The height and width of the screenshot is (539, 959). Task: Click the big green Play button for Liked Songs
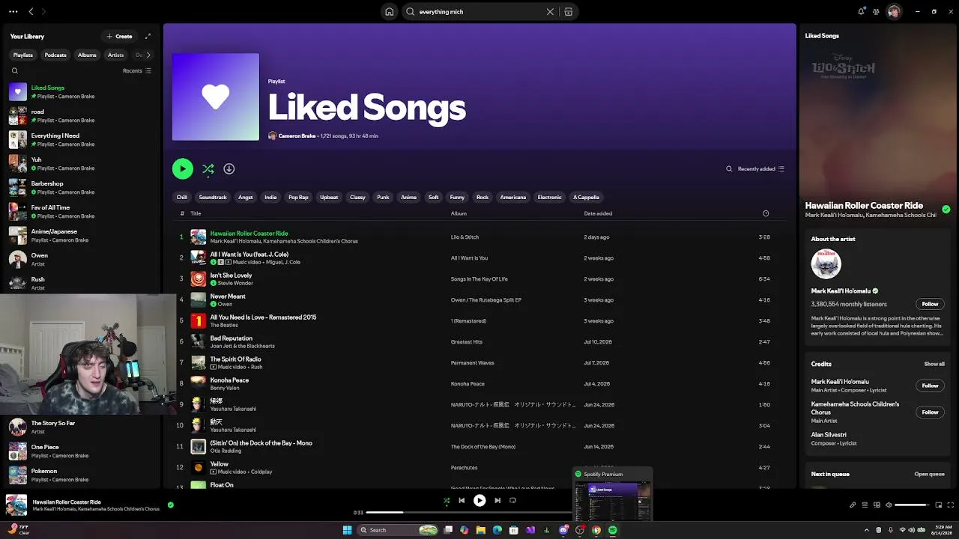pyautogui.click(x=183, y=169)
